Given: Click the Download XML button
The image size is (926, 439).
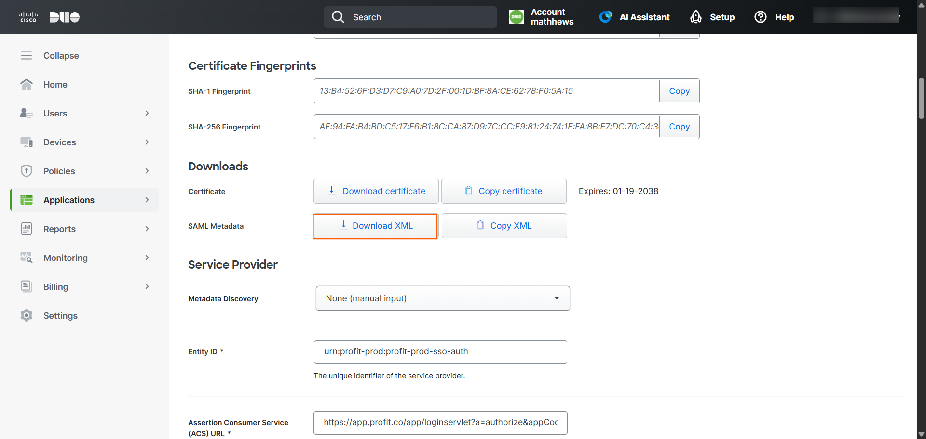Looking at the screenshot, I should pyautogui.click(x=375, y=226).
